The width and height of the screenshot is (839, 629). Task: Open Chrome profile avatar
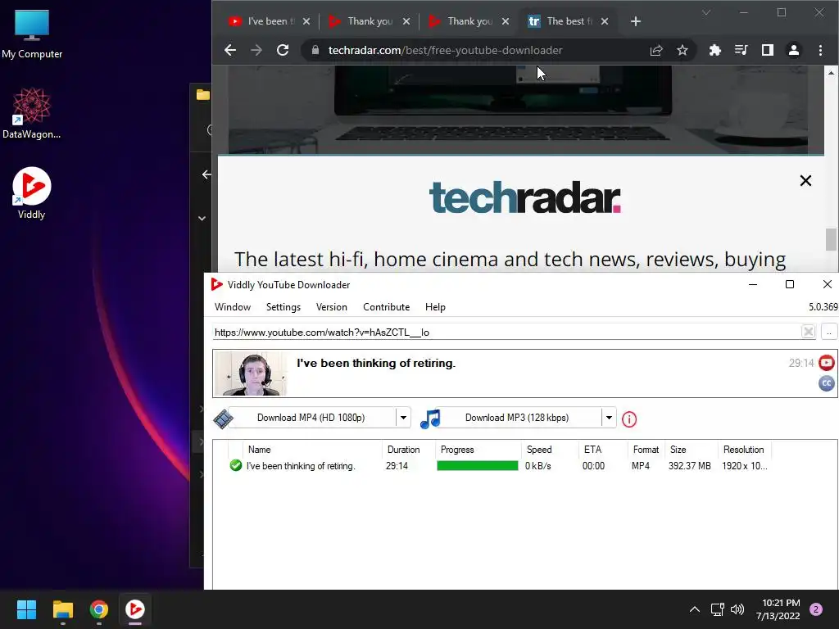click(793, 50)
